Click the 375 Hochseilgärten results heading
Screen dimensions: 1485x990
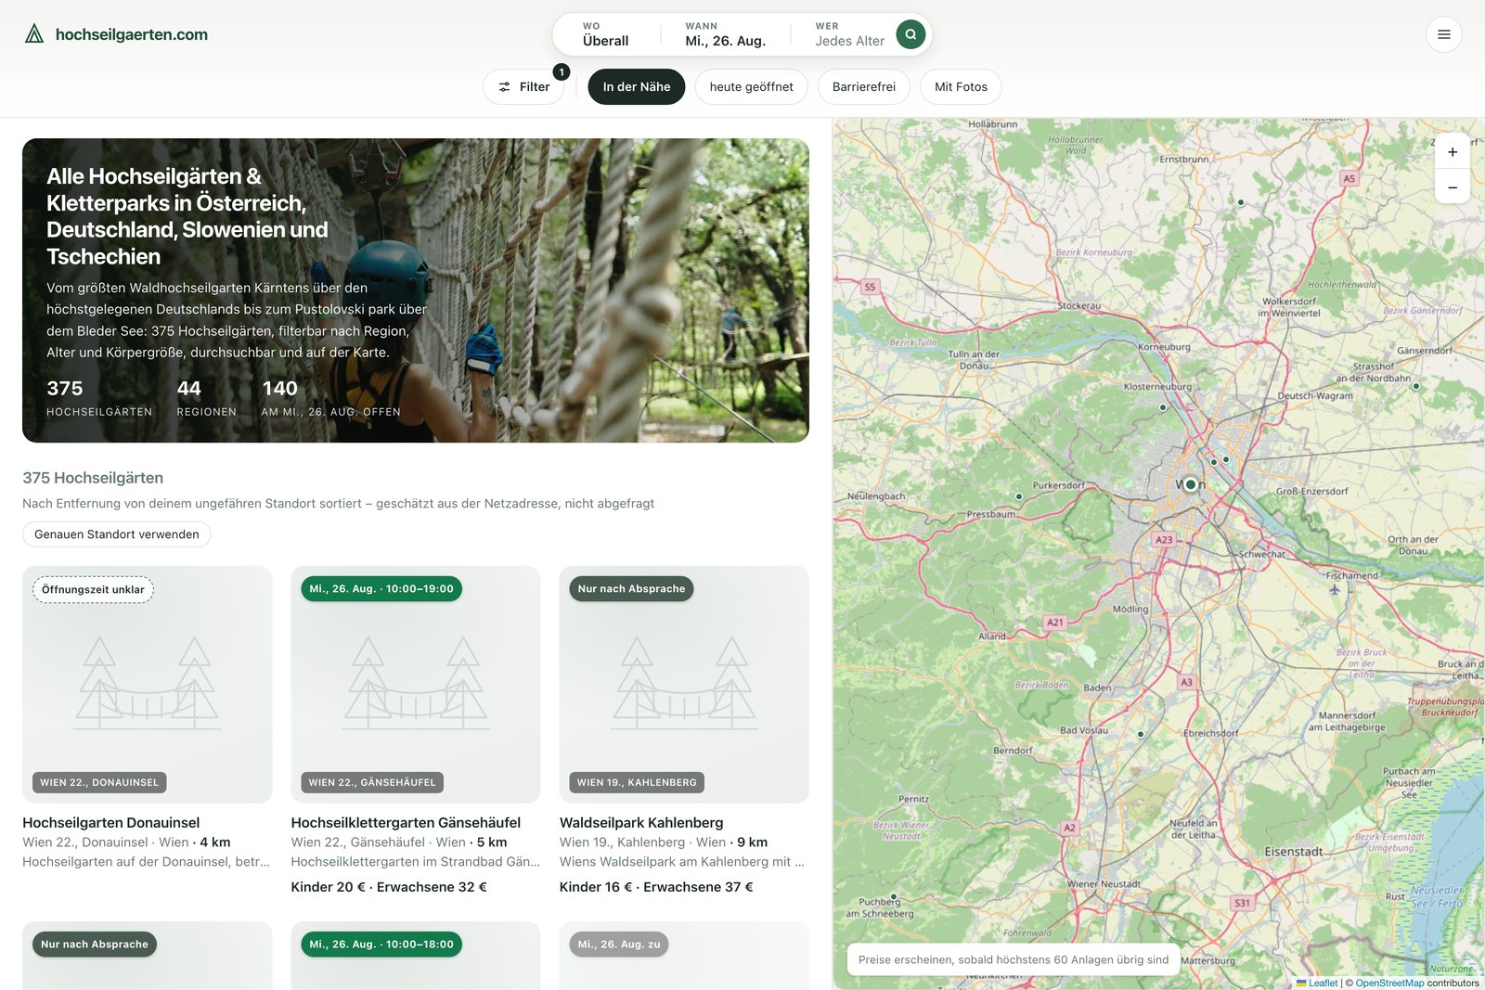(x=93, y=478)
